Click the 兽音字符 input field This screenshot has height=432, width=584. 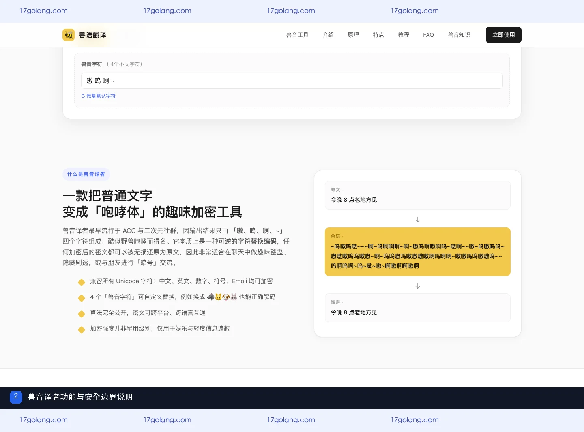coord(292,81)
